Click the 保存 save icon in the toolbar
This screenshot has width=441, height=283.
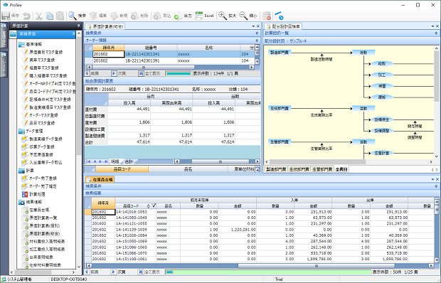[6, 16]
